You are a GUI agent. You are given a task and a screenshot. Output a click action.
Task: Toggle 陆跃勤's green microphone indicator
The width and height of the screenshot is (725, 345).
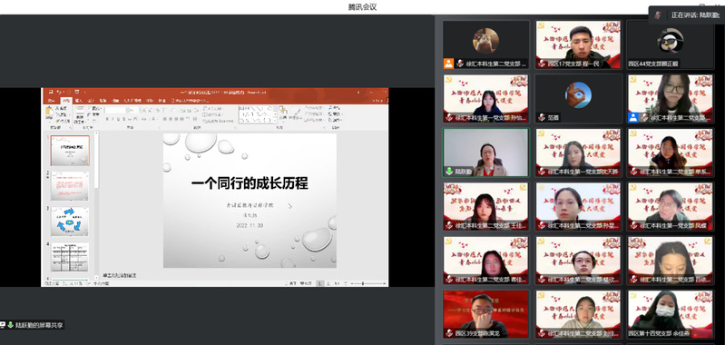[448, 171]
